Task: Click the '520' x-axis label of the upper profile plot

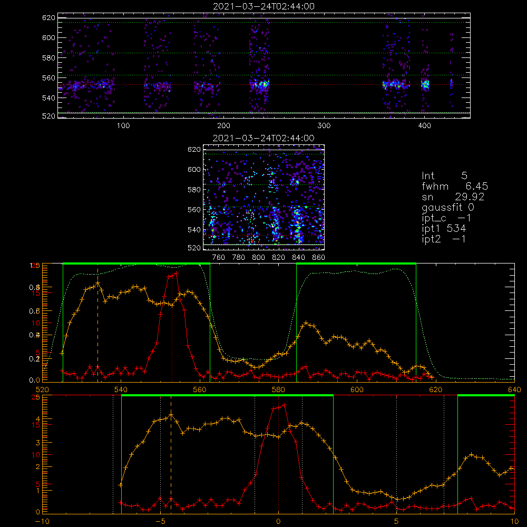Action: [x=42, y=390]
